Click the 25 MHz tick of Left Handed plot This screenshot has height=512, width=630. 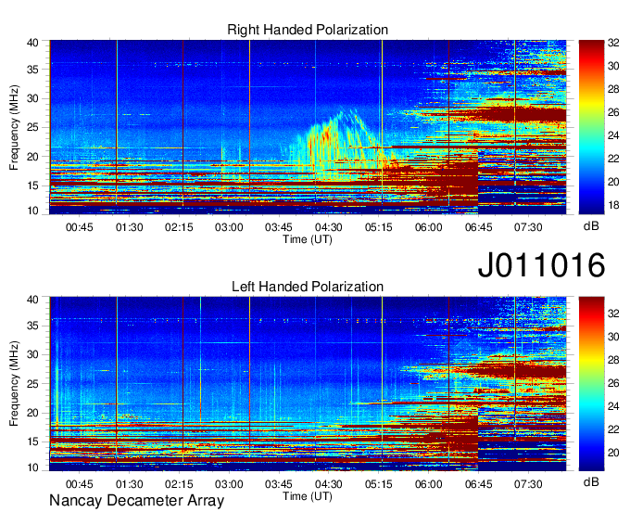point(32,384)
